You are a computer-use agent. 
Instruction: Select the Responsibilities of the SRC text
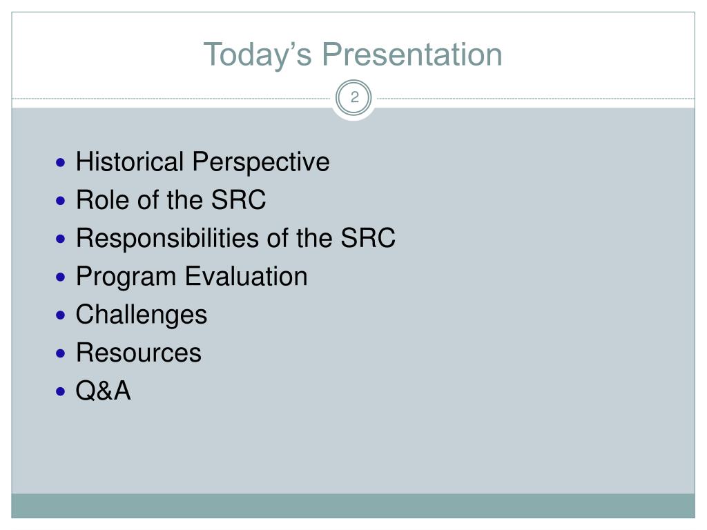point(235,238)
